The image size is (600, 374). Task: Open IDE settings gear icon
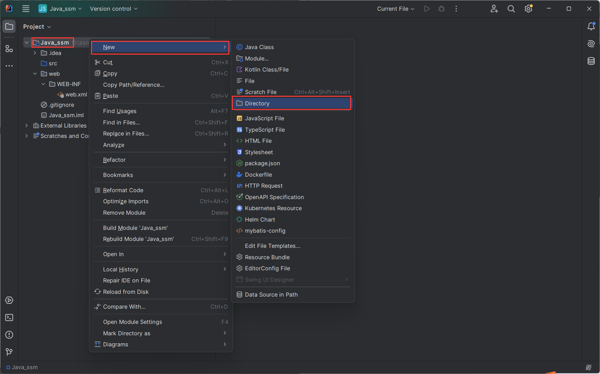(x=528, y=9)
